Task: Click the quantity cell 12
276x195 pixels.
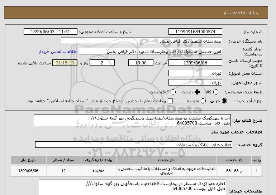Action: [x=63, y=171]
